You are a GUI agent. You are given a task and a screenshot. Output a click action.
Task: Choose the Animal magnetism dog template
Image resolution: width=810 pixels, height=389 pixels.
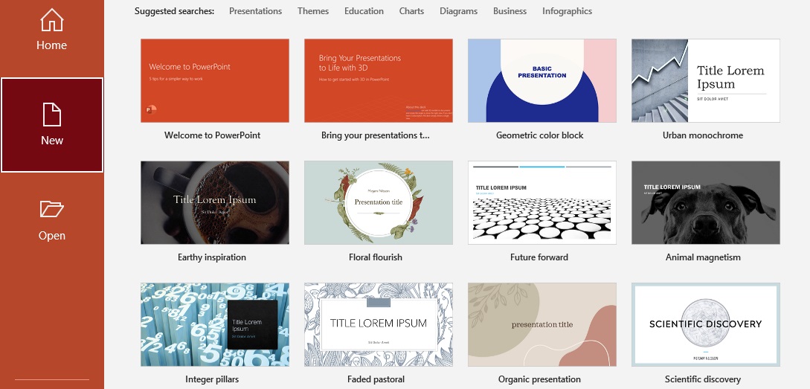[x=706, y=202]
